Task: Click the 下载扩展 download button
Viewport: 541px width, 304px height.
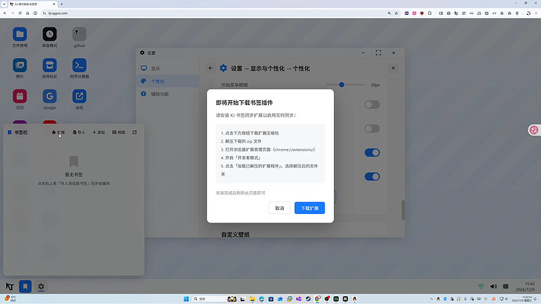Action: [x=310, y=208]
